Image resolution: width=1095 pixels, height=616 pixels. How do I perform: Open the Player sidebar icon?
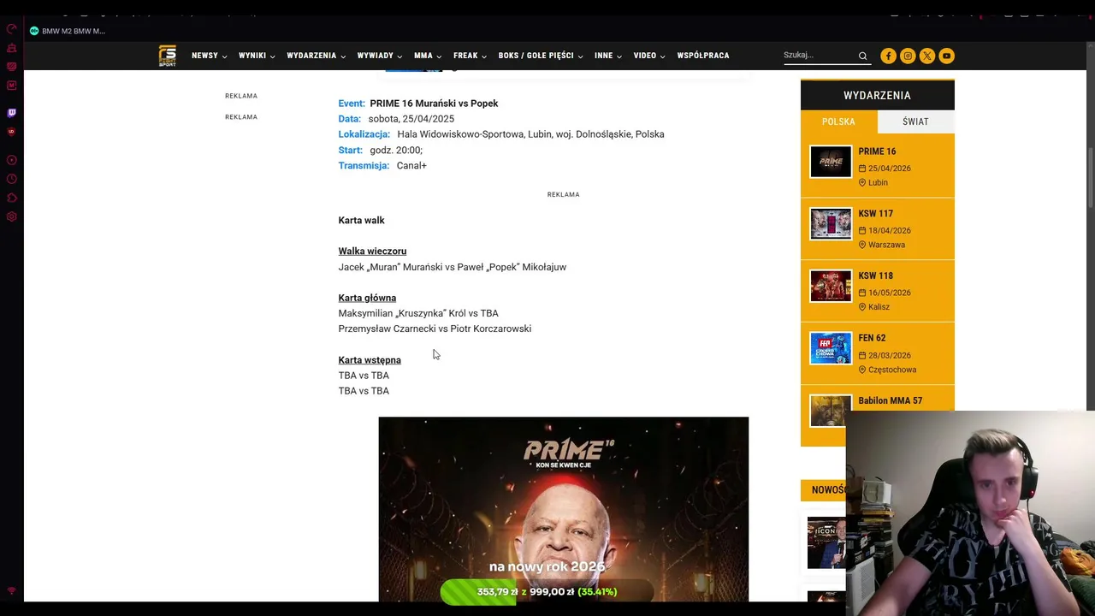coord(12,160)
